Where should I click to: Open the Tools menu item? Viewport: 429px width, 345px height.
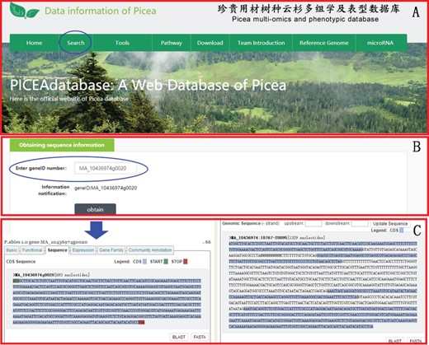(122, 43)
